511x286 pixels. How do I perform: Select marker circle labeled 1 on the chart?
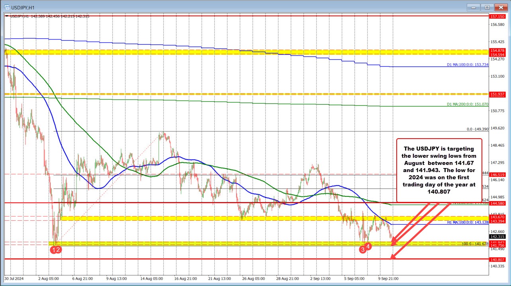(54, 250)
